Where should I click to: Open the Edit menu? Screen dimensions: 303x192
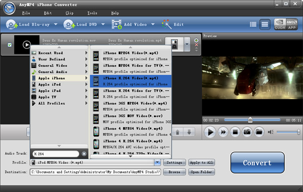pyautogui.click(x=48, y=13)
